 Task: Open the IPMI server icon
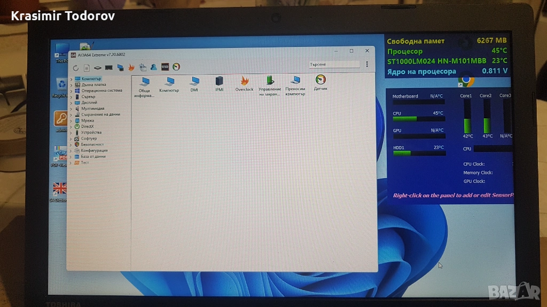219,81
